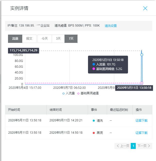156x161 pixels.
Task: Download evidence for the 黑洞 event row
Action: point(141,133)
